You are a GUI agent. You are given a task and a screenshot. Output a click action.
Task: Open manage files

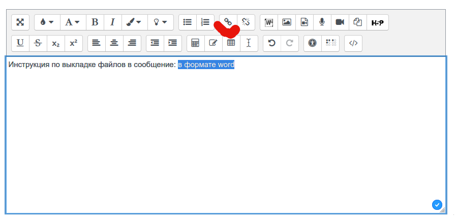point(358,22)
